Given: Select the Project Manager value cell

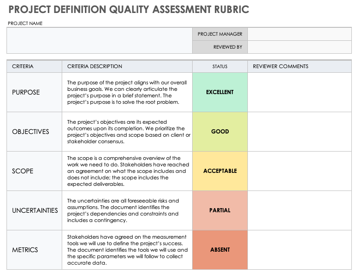Looking at the screenshot, I should (299, 34).
